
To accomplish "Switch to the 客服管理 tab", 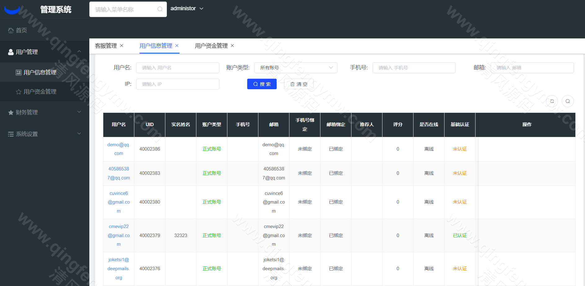I will click(x=106, y=46).
